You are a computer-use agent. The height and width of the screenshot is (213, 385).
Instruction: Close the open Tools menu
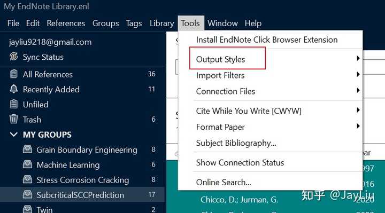pyautogui.click(x=191, y=23)
